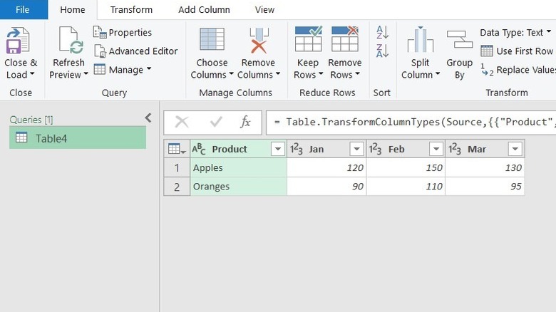Open the Mar column filter dropdown
The width and height of the screenshot is (556, 312).
515,149
